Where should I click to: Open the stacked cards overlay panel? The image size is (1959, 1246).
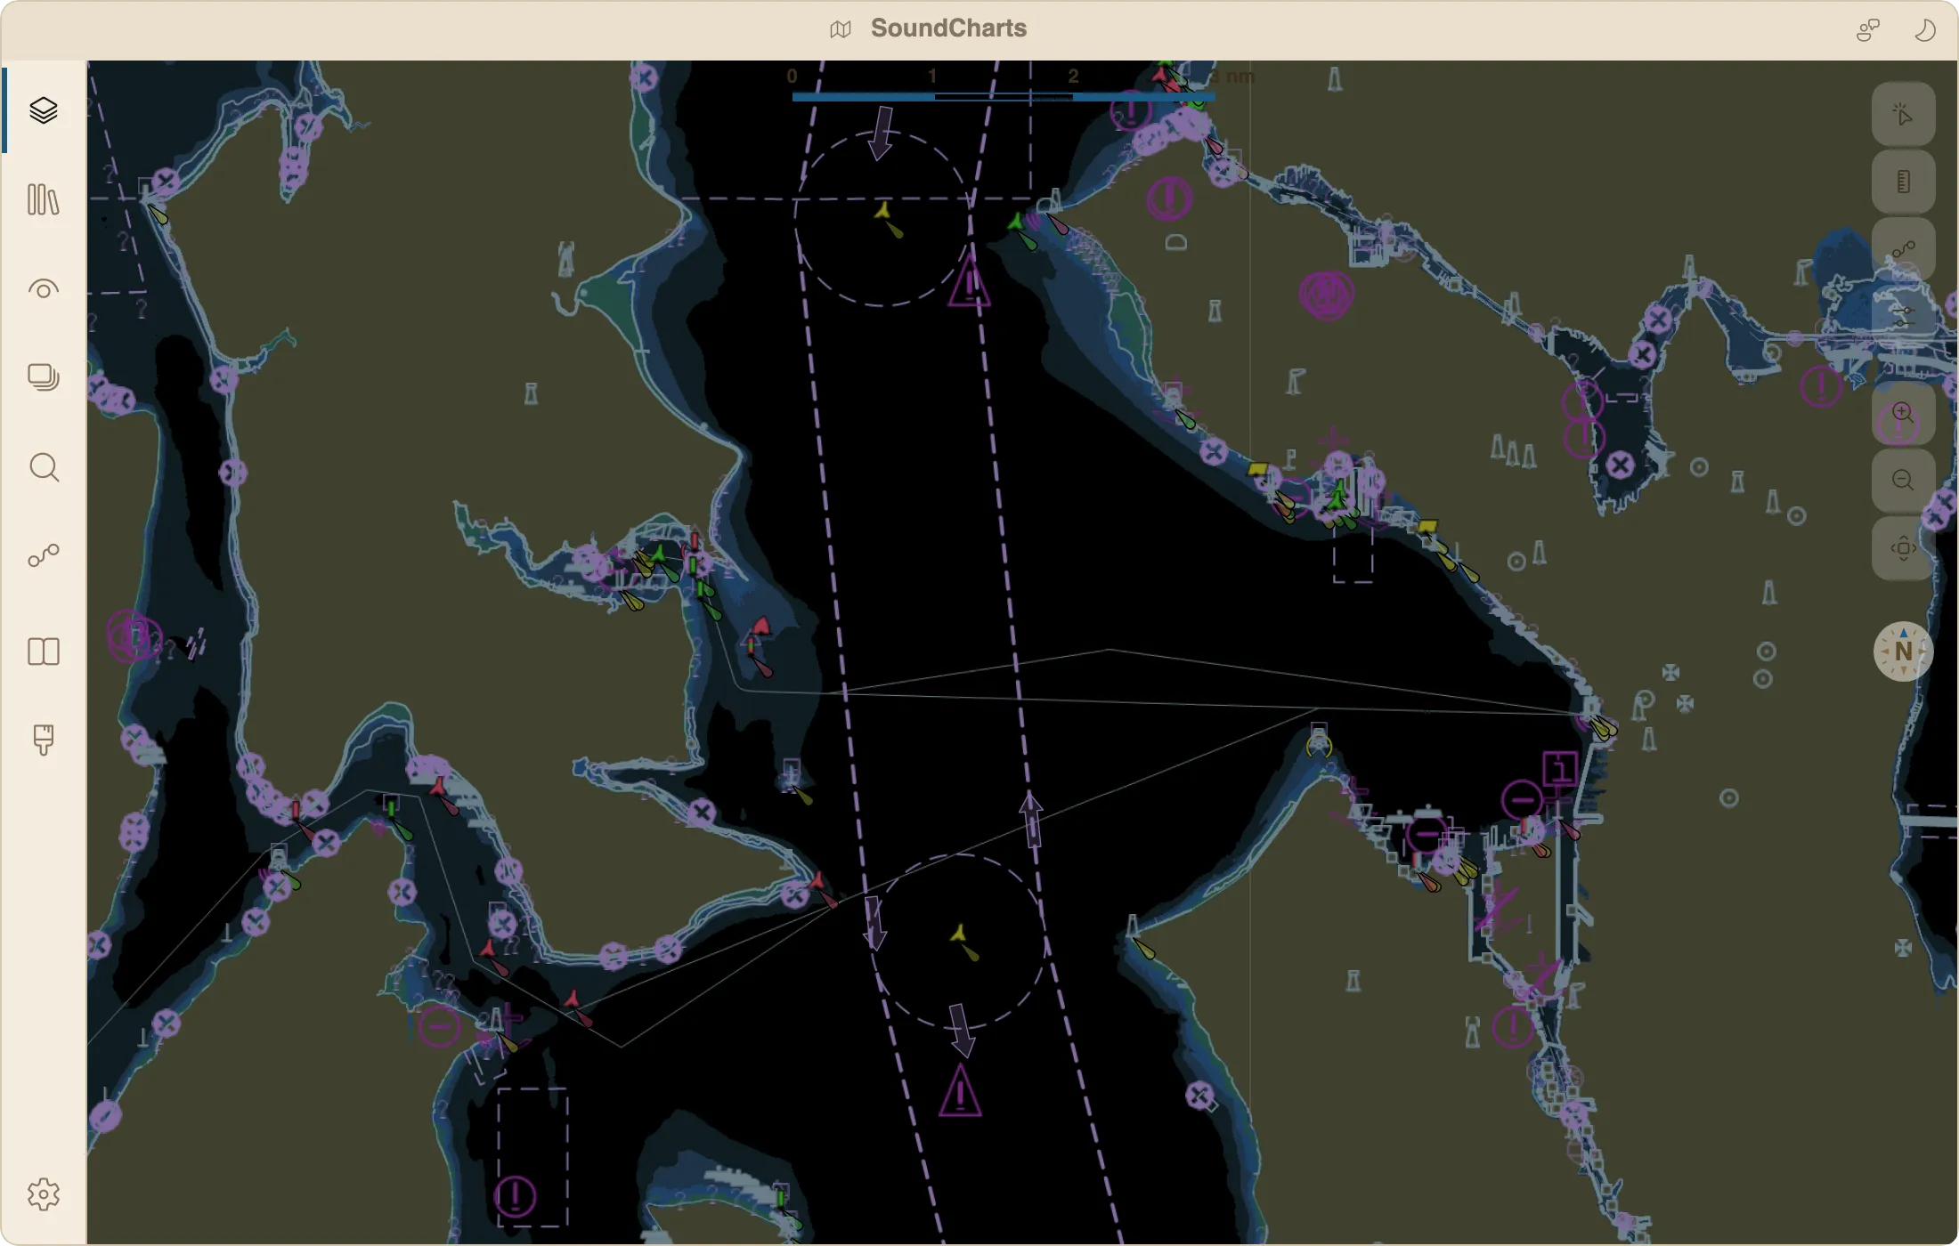[44, 377]
